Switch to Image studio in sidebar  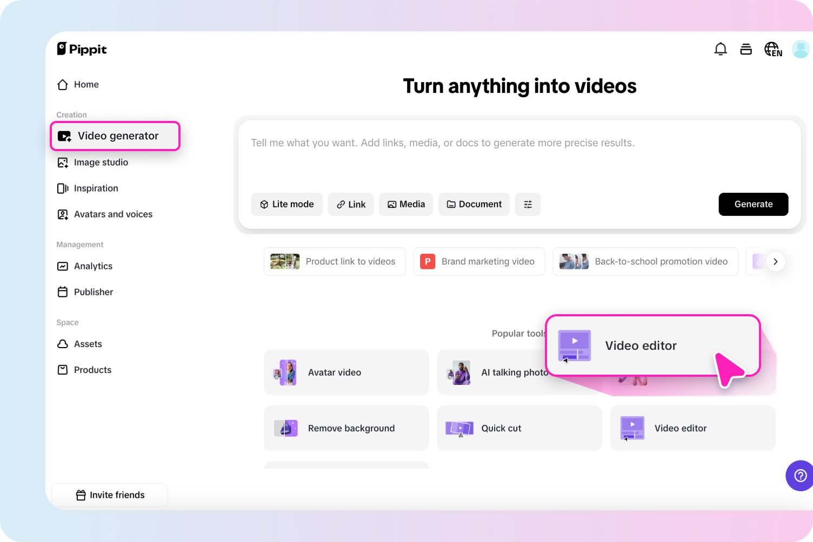(x=101, y=162)
